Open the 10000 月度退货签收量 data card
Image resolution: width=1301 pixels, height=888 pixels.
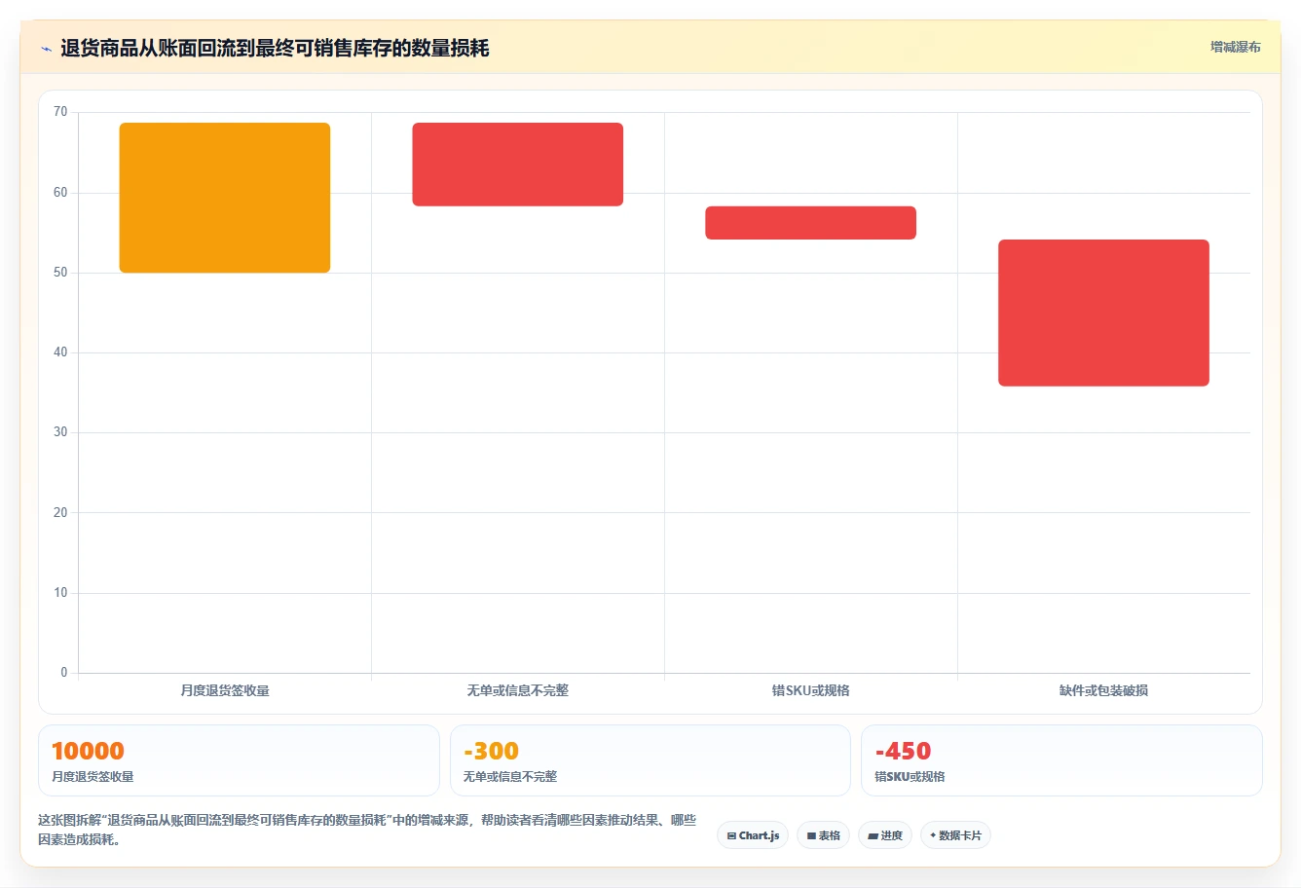coord(239,760)
